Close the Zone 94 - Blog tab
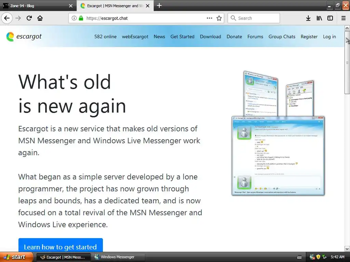 tap(71, 6)
